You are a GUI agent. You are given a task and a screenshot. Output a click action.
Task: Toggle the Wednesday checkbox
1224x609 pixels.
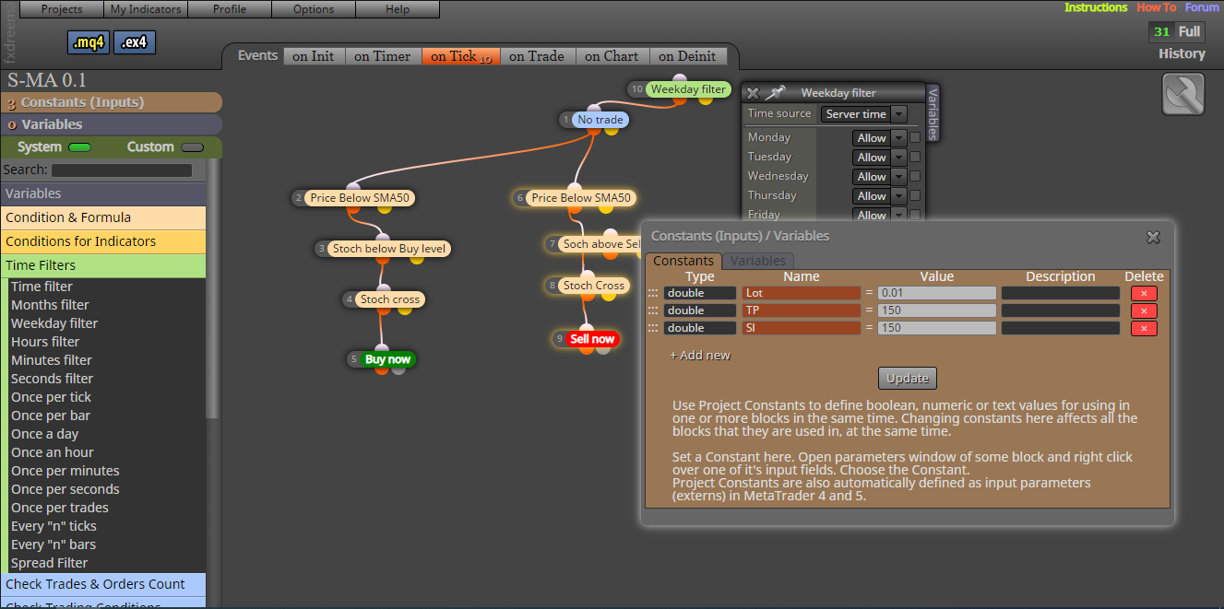tap(915, 177)
